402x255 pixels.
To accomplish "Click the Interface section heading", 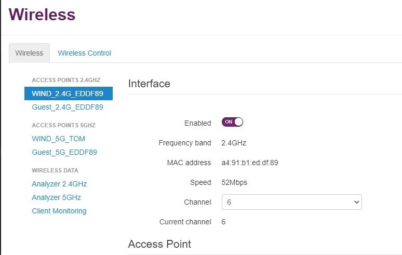I will 149,84.
